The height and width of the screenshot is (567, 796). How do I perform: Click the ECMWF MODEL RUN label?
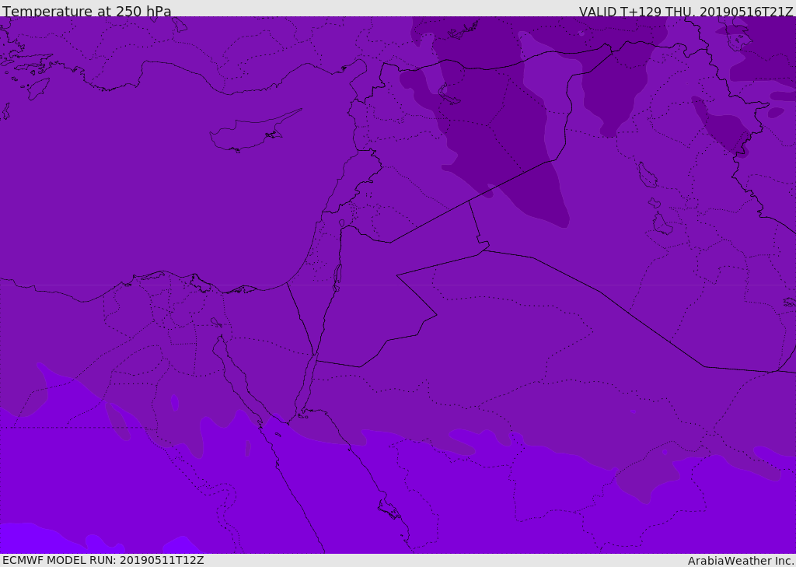click(103, 560)
